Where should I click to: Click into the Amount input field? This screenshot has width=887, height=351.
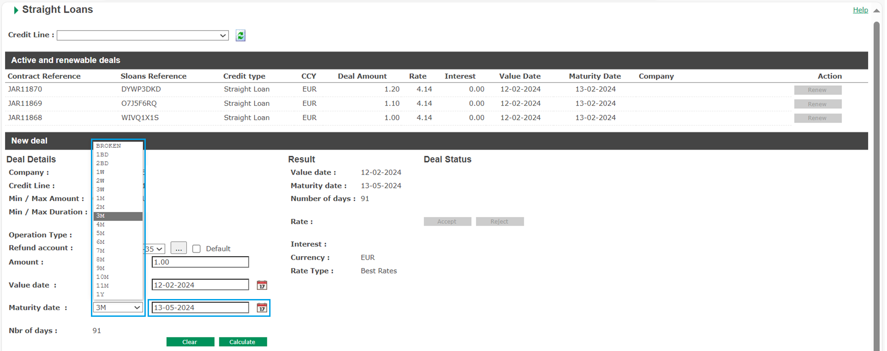point(200,262)
